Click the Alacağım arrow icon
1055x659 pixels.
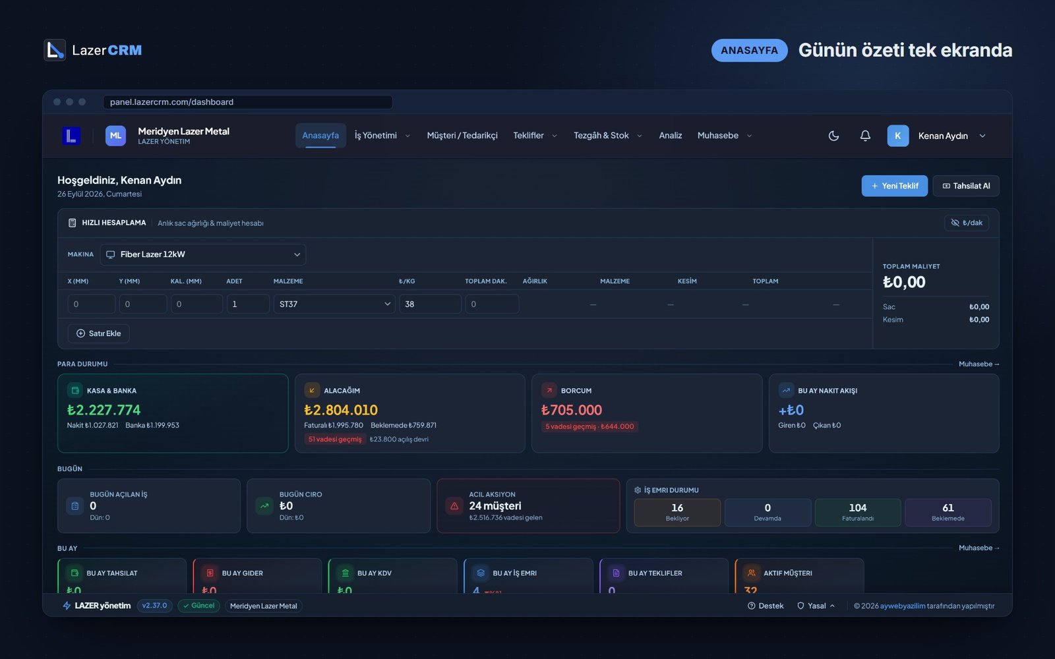pyautogui.click(x=312, y=390)
